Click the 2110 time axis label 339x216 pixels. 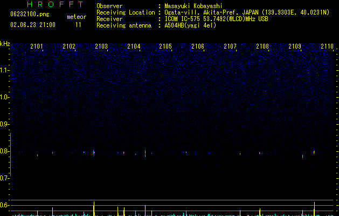point(327,46)
